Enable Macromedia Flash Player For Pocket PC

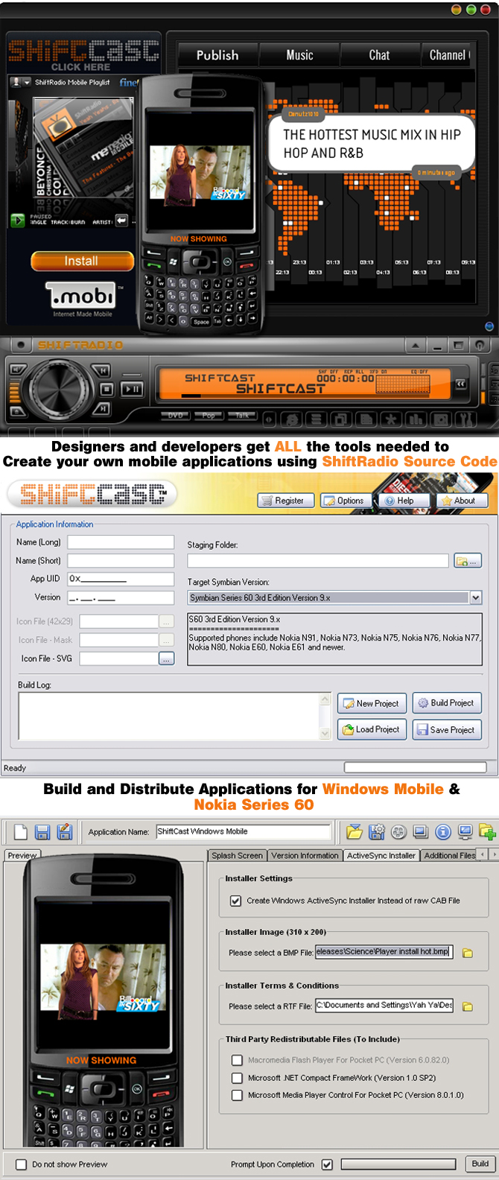(x=237, y=1060)
